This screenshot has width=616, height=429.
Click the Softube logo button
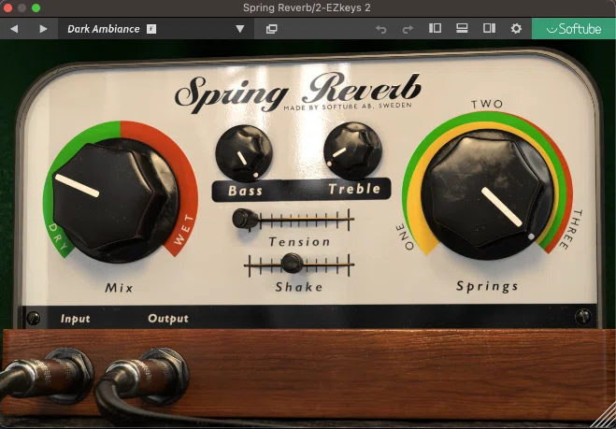[574, 29]
